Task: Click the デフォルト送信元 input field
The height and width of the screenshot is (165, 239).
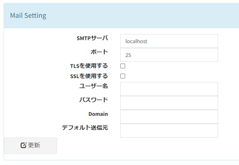Action: click(169, 131)
